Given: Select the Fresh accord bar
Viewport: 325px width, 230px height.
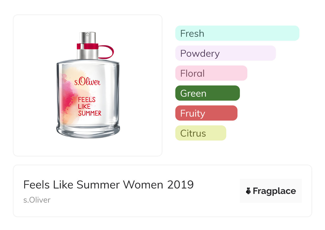Looking at the screenshot, I should 237,33.
